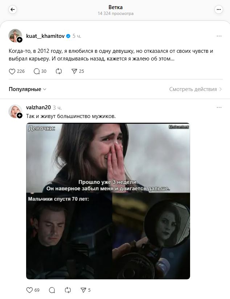Screen dimensions: 230x299
Task: Go back using the arrow button
Action: pyautogui.click(x=13, y=9)
